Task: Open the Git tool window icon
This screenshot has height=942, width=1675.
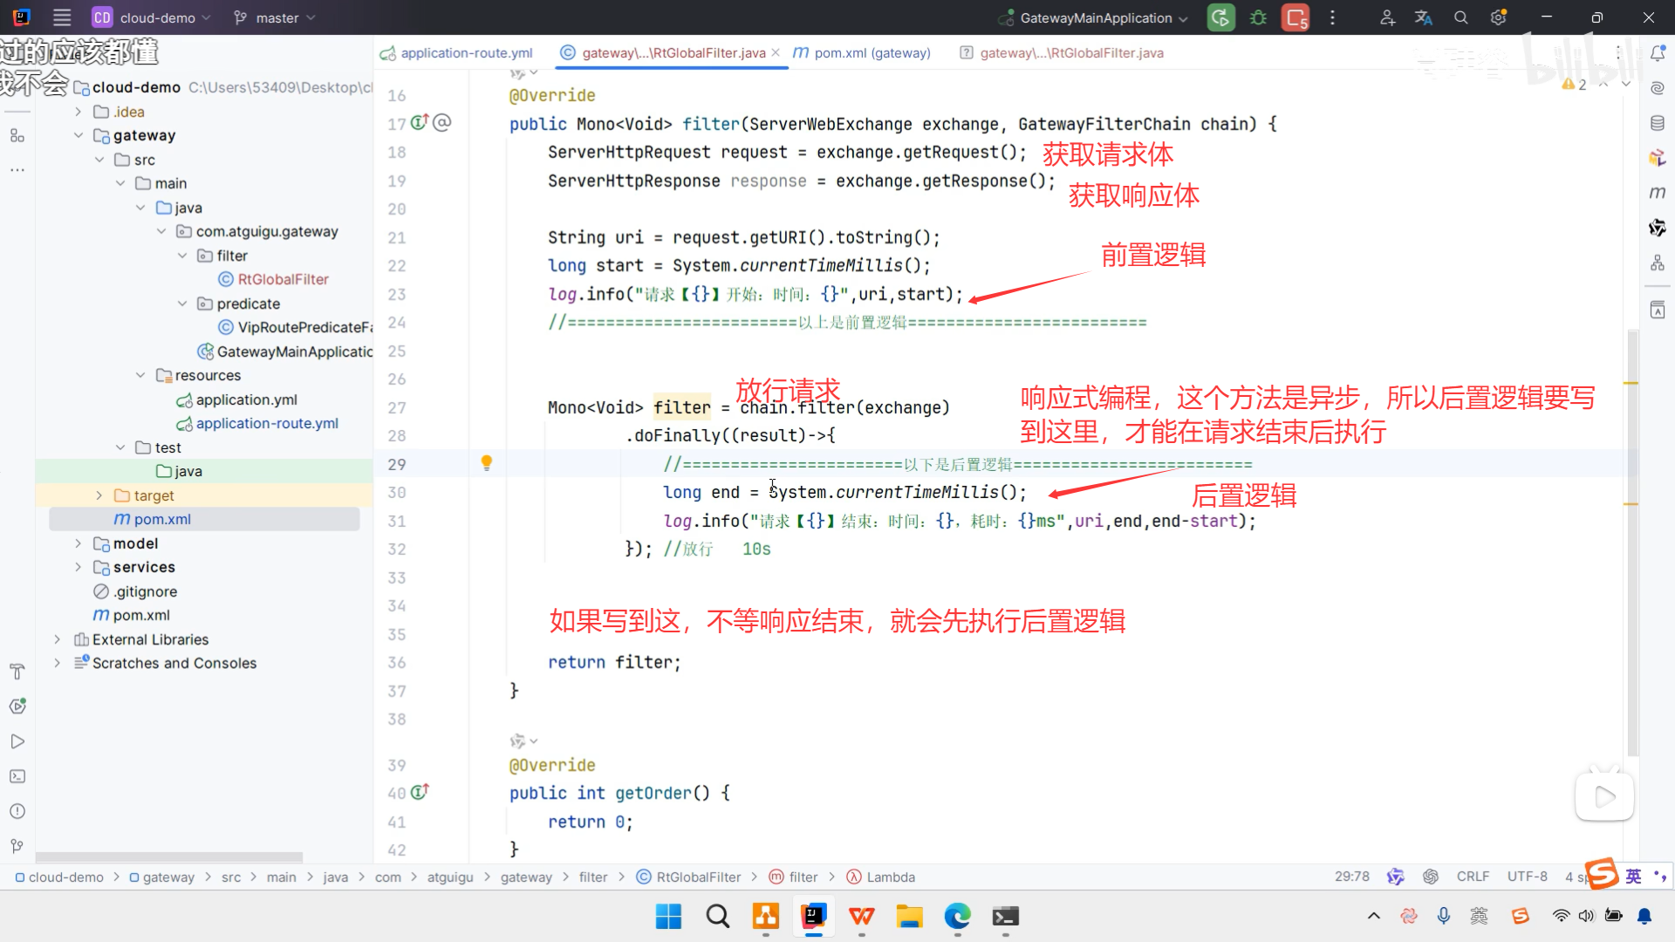Action: click(x=17, y=846)
